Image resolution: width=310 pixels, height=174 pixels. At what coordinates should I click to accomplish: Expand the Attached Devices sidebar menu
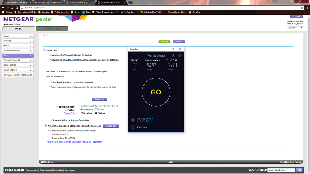click(x=18, y=51)
